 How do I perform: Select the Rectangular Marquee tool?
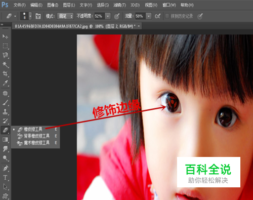tap(5, 46)
